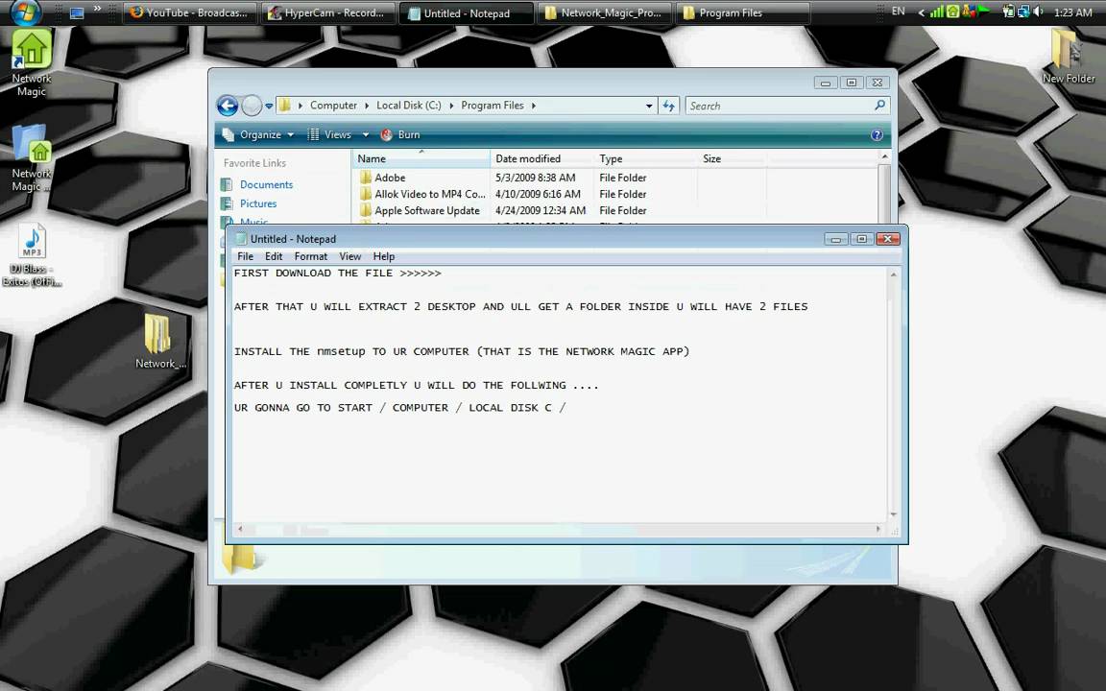Click Explorer refresh button
This screenshot has width=1106, height=691.
(x=668, y=106)
